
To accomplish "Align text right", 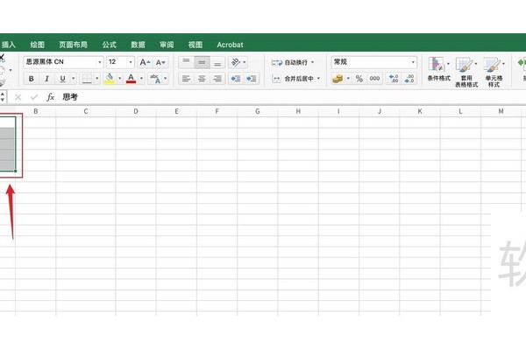I will [x=217, y=79].
